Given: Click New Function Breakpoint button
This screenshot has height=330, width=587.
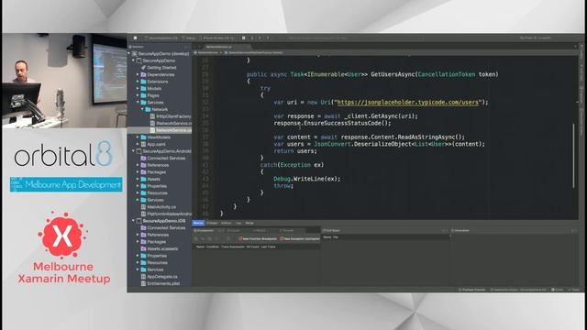Looking at the screenshot, I should point(258,238).
